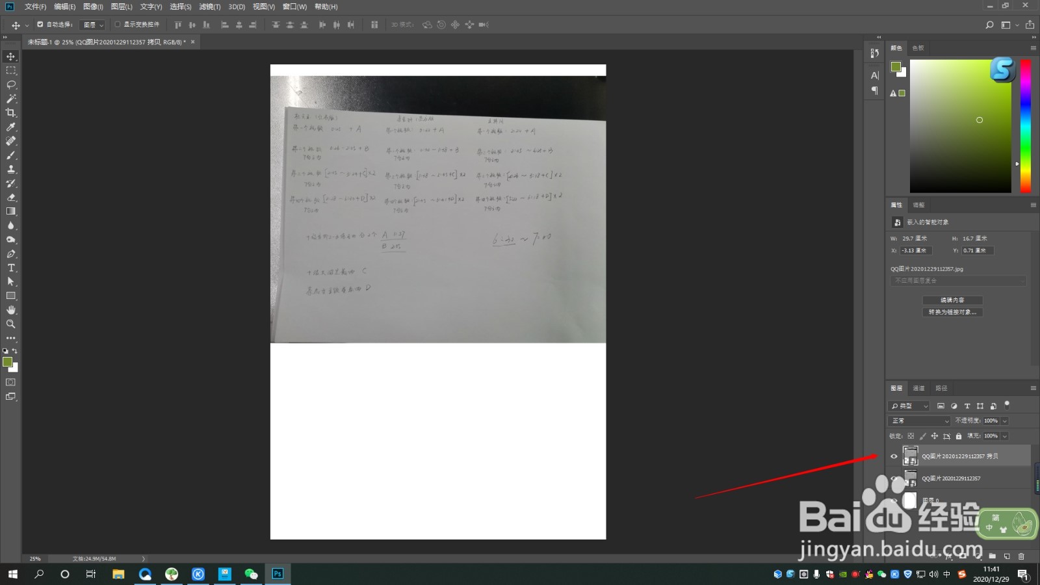
Task: Hide the QQ图片20201229112357 拷贝 layer
Action: point(894,456)
